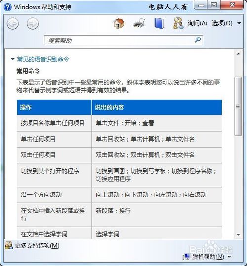Open the blue book browse help icon
The width and height of the screenshot is (247, 266).
tap(159, 23)
